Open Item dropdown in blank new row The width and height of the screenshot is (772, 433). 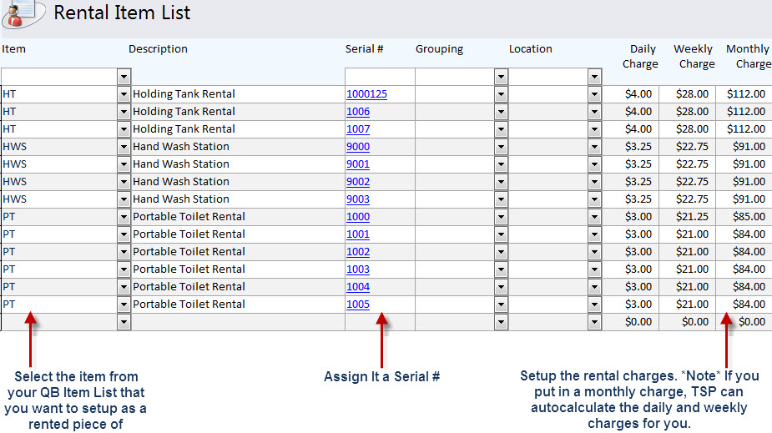(x=124, y=322)
